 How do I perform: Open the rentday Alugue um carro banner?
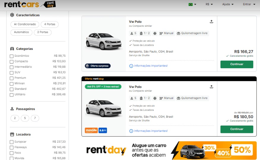[169, 151]
